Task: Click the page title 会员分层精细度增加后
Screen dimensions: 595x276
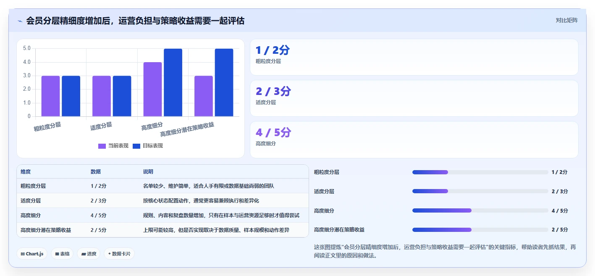Action: pos(135,21)
